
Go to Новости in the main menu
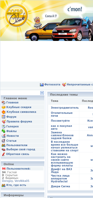13,136
